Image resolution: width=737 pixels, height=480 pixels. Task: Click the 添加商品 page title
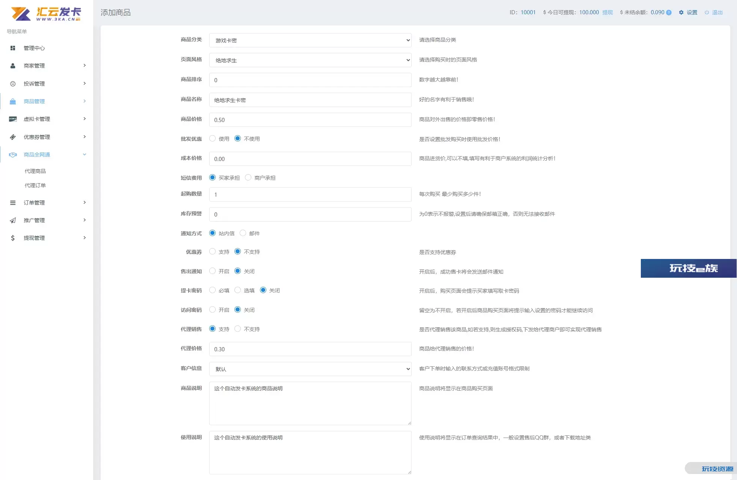tap(116, 12)
